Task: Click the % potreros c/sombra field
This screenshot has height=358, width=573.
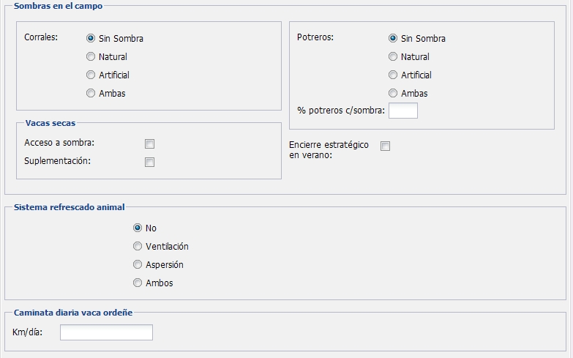Action: (403, 111)
